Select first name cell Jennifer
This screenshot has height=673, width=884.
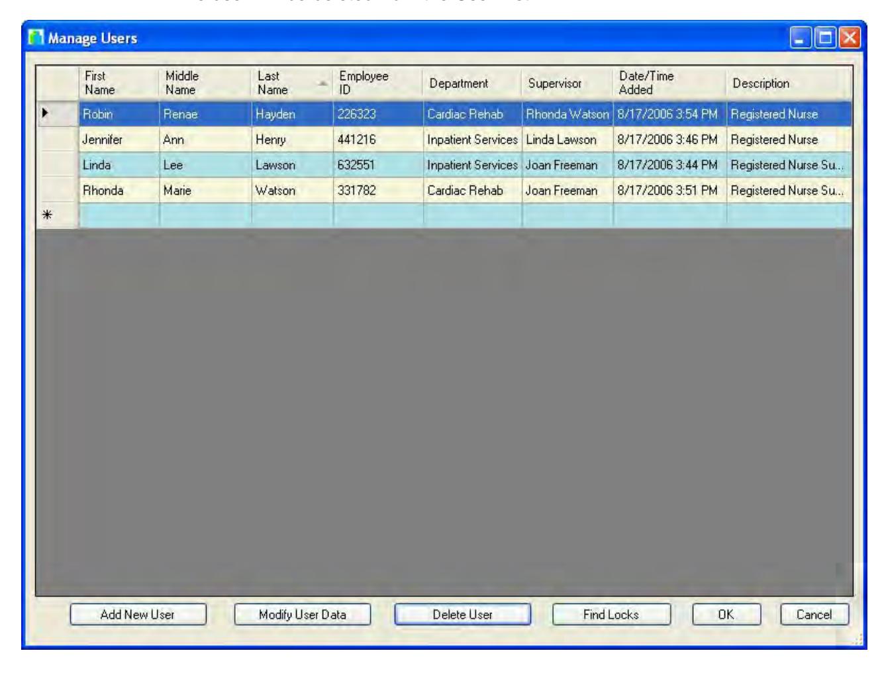coord(119,140)
